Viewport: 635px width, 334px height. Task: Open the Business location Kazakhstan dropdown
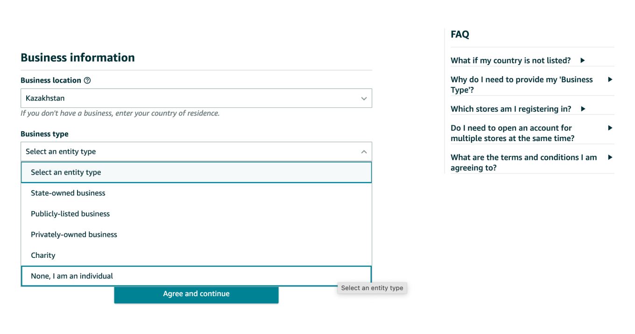tap(196, 99)
